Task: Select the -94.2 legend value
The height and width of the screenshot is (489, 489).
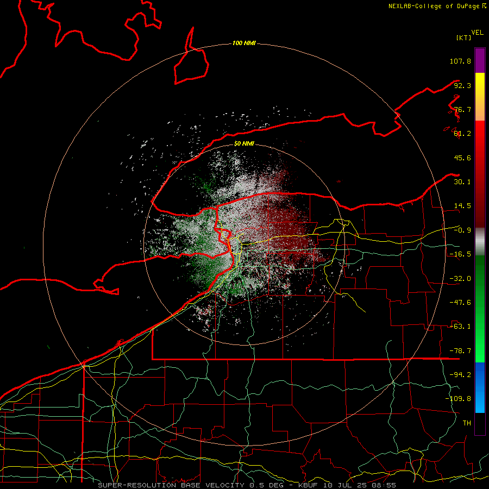Action: click(x=460, y=375)
